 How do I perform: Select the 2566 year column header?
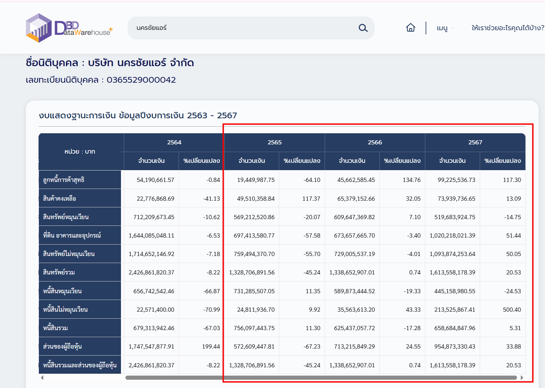tap(375, 142)
